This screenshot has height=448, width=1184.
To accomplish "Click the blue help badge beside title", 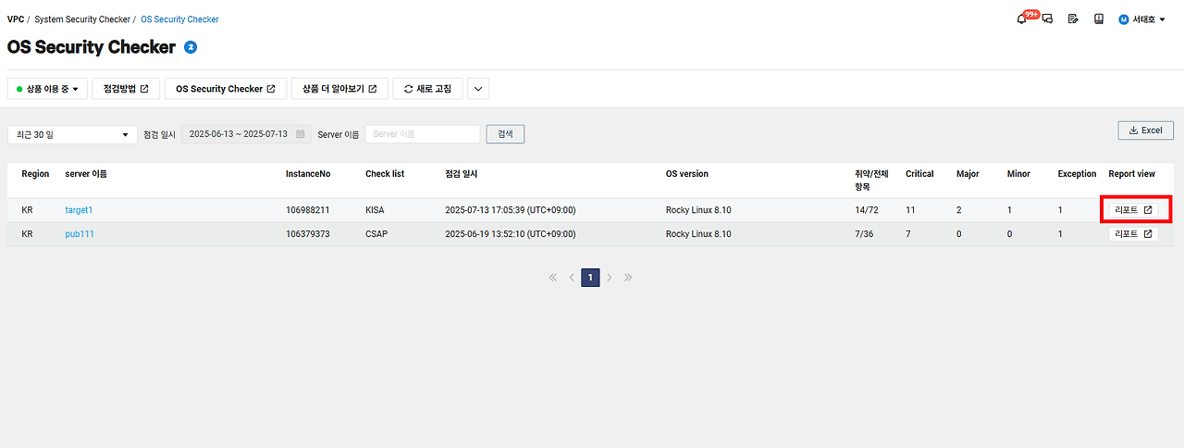I will click(191, 46).
